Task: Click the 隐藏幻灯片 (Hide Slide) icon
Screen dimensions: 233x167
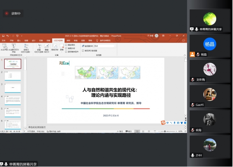Action: tap(47, 46)
